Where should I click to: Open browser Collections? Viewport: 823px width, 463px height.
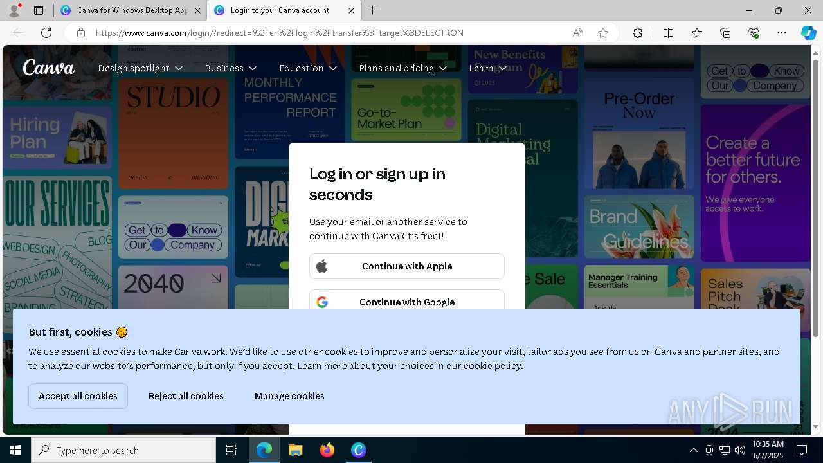click(725, 33)
